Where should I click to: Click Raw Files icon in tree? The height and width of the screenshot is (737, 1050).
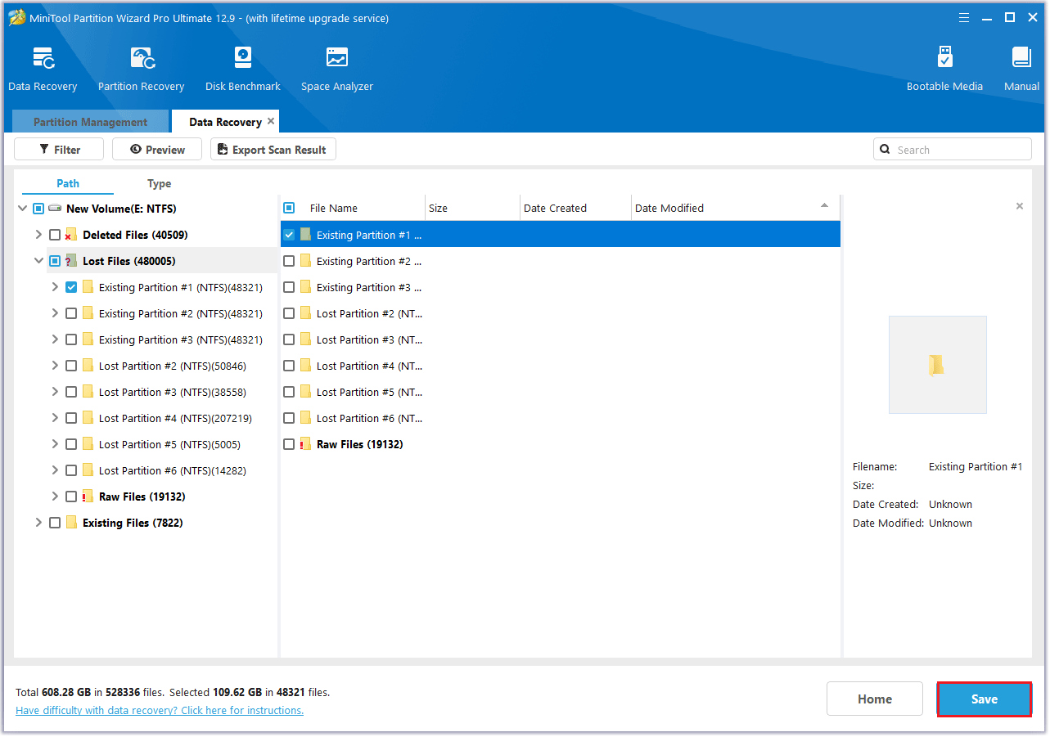pyautogui.click(x=88, y=497)
